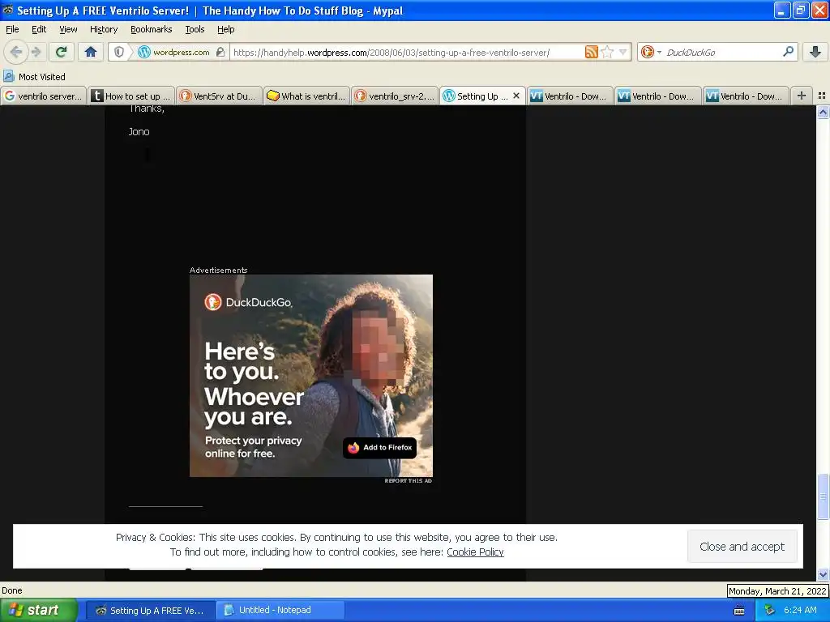Run search with the magnifier icon

coord(788,52)
